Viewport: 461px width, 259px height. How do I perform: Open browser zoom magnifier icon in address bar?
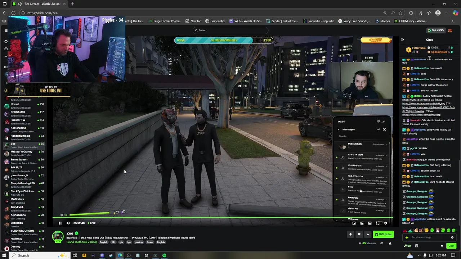pyautogui.click(x=385, y=13)
